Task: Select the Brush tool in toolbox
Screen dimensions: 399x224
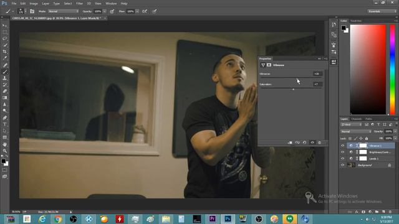Action: coord(4,72)
